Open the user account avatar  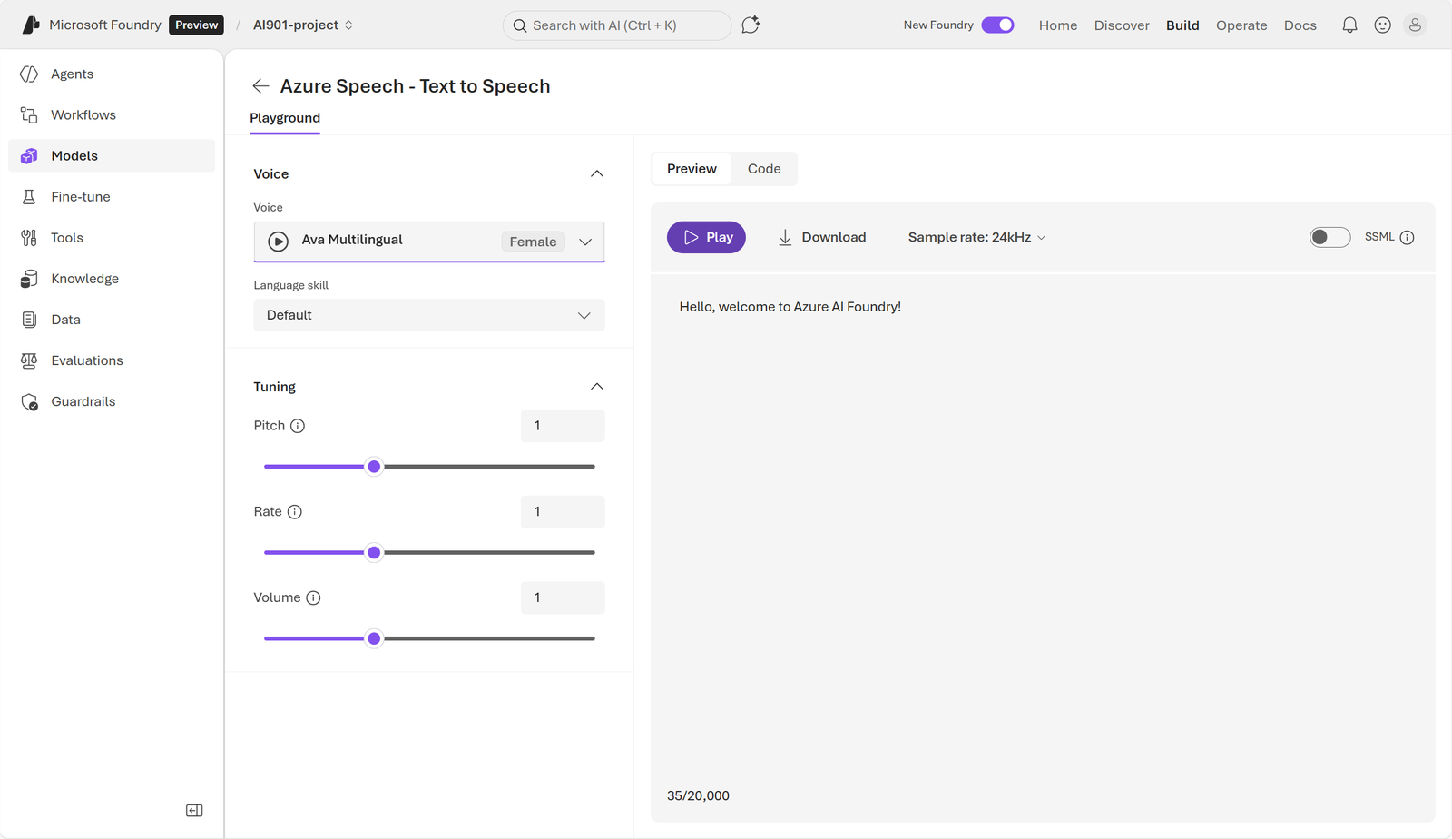[x=1415, y=25]
